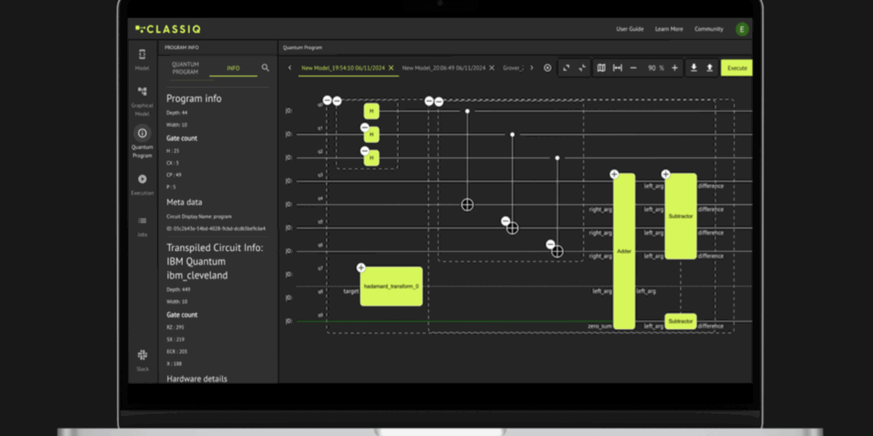
Task: Click the fit-to-width icon in the toolbar
Action: 617,68
